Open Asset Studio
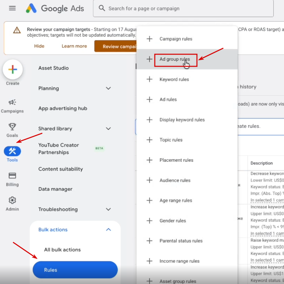 pyautogui.click(x=54, y=68)
